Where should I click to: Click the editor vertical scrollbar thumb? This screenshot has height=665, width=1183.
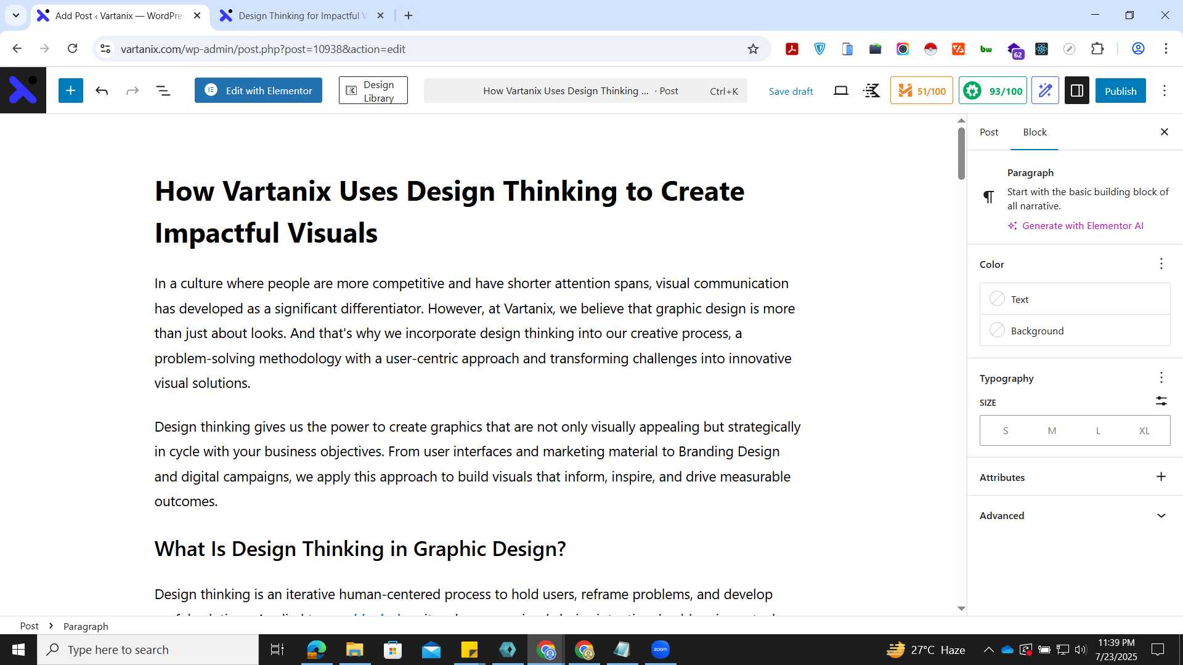961,153
